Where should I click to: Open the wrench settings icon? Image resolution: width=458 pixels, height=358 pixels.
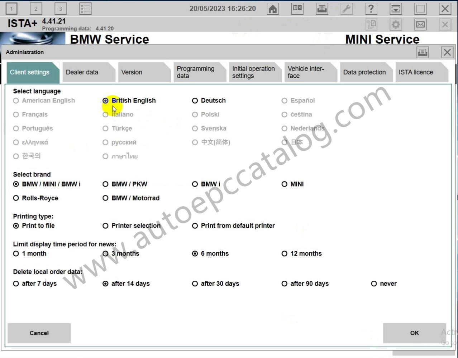(347, 9)
